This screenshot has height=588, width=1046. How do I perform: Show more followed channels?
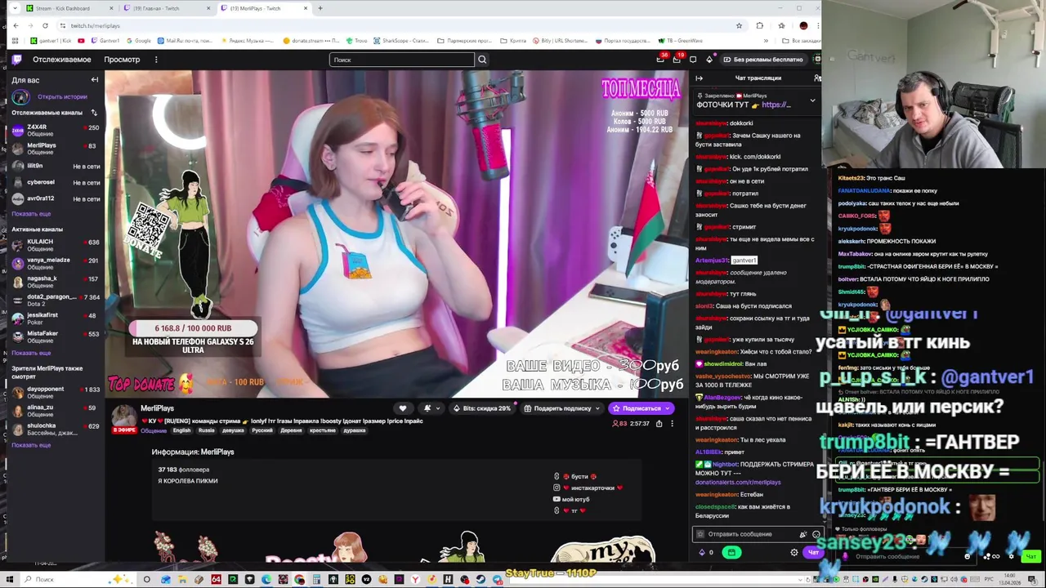tap(31, 214)
